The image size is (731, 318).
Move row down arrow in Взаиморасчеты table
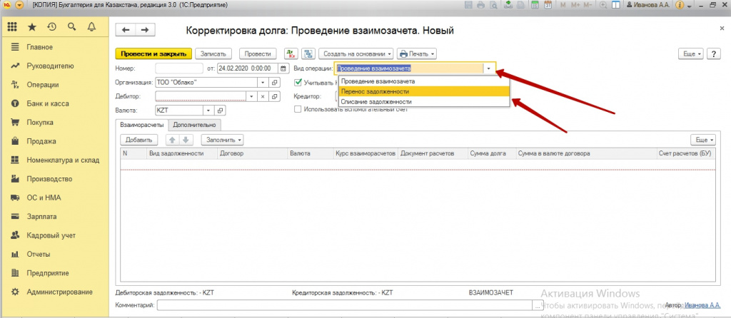[x=185, y=140]
